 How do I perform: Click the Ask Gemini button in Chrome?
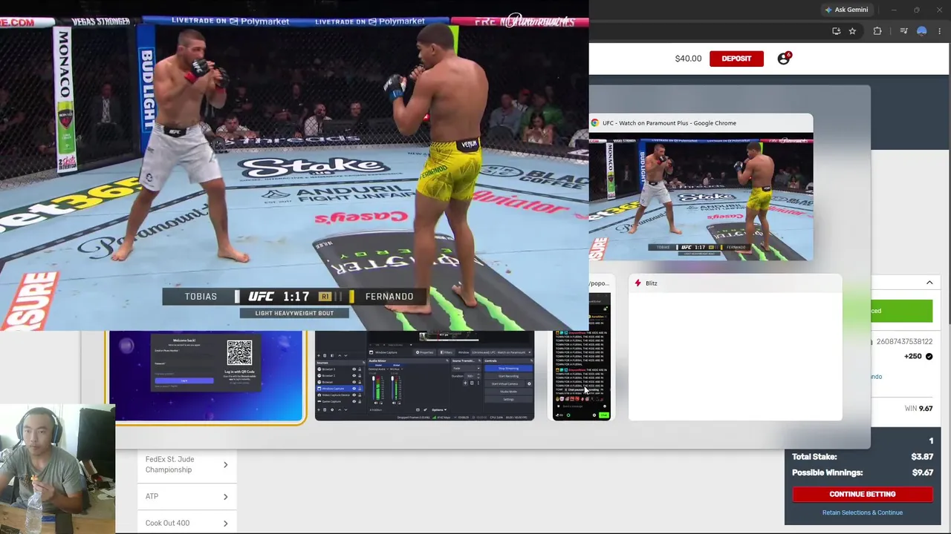pyautogui.click(x=846, y=10)
